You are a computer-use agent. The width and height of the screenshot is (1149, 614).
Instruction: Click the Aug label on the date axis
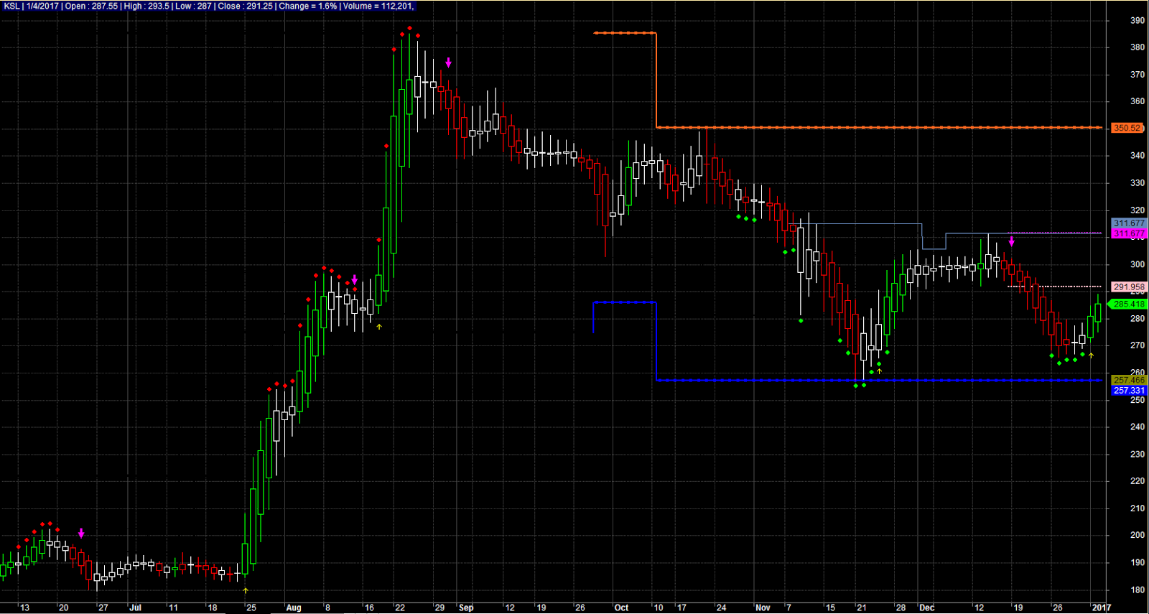pos(294,608)
